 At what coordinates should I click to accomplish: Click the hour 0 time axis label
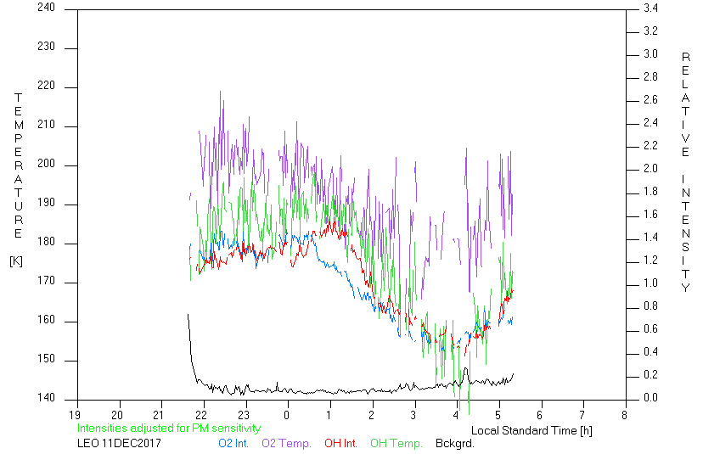click(x=286, y=415)
